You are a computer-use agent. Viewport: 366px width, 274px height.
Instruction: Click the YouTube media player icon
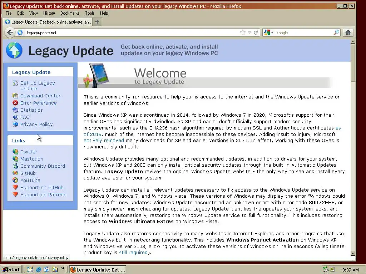pyautogui.click(x=15, y=180)
